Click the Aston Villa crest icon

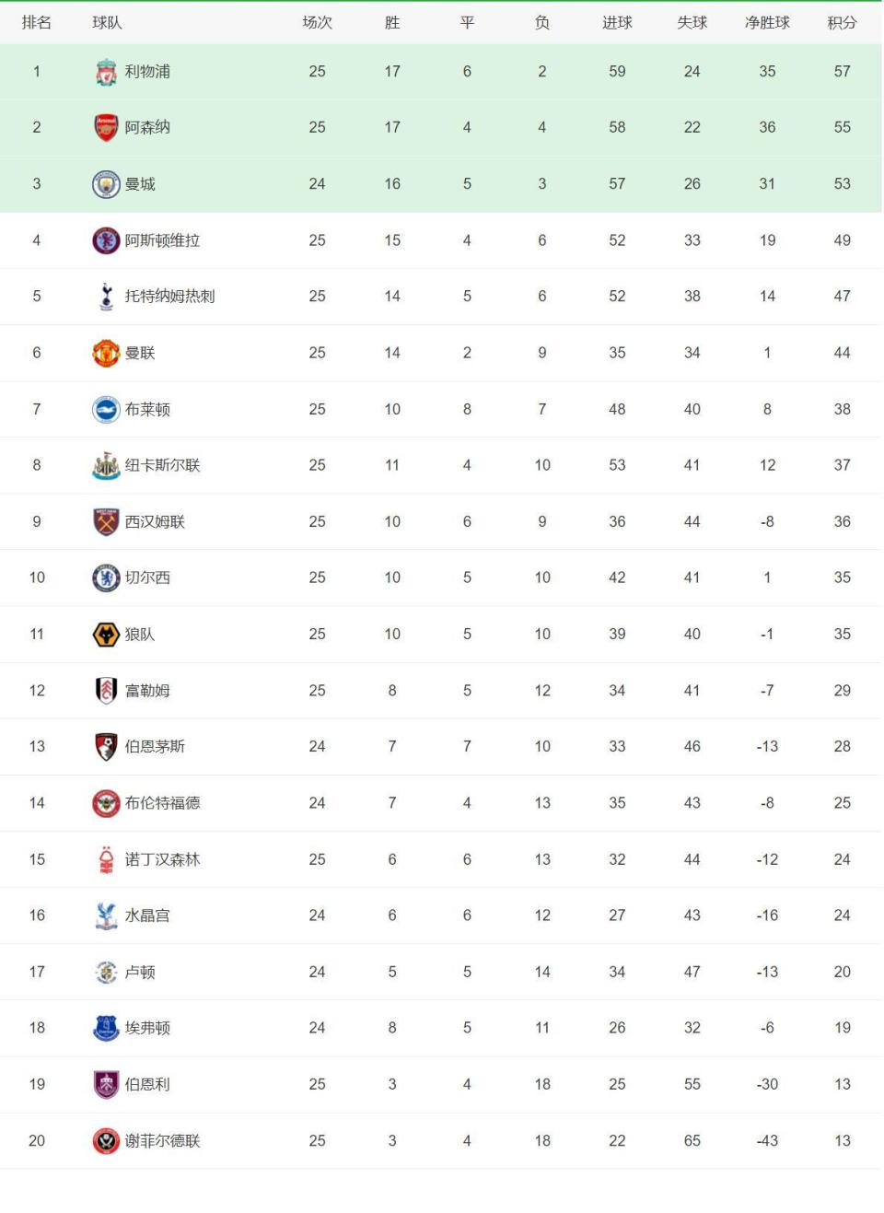click(107, 240)
